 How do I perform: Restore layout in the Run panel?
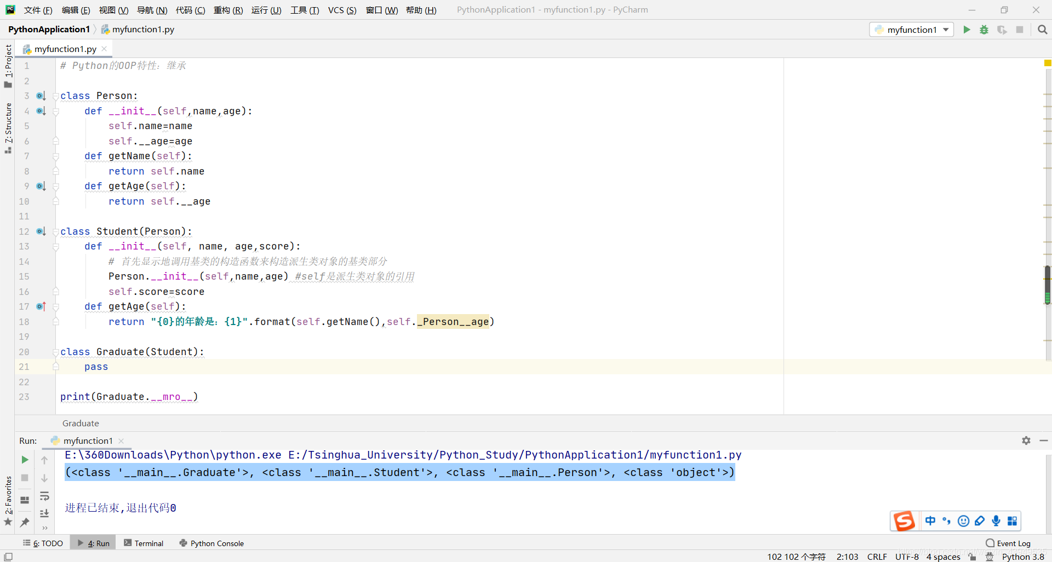(x=25, y=500)
